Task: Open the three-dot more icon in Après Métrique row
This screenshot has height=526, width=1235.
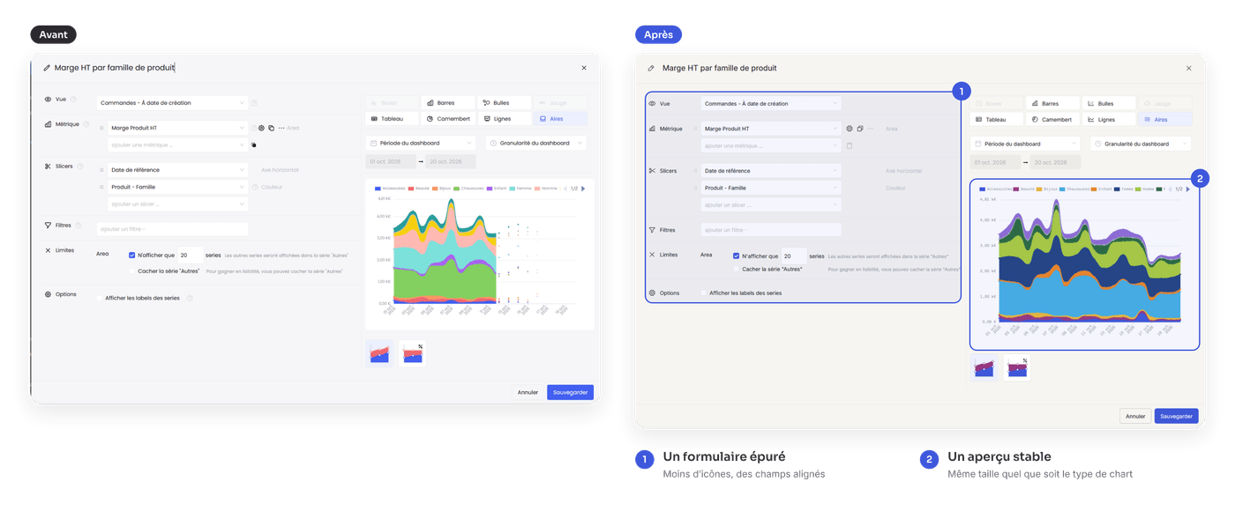Action: [871, 129]
